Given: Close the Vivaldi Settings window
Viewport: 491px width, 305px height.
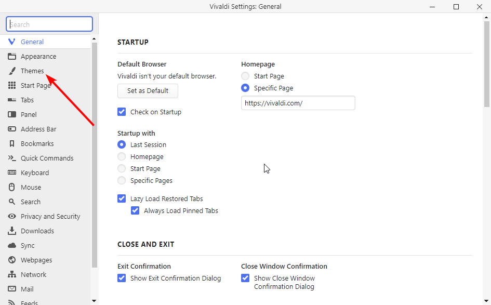Looking at the screenshot, I should coord(480,7).
